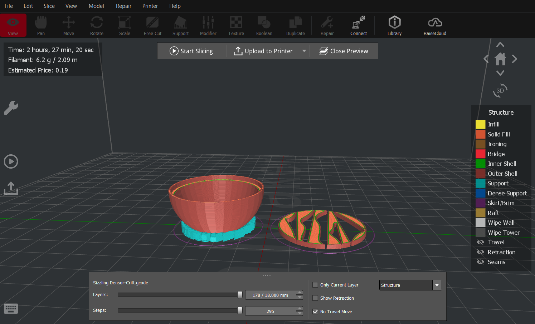535x324 pixels.
Task: Open the View menu
Action: point(71,6)
